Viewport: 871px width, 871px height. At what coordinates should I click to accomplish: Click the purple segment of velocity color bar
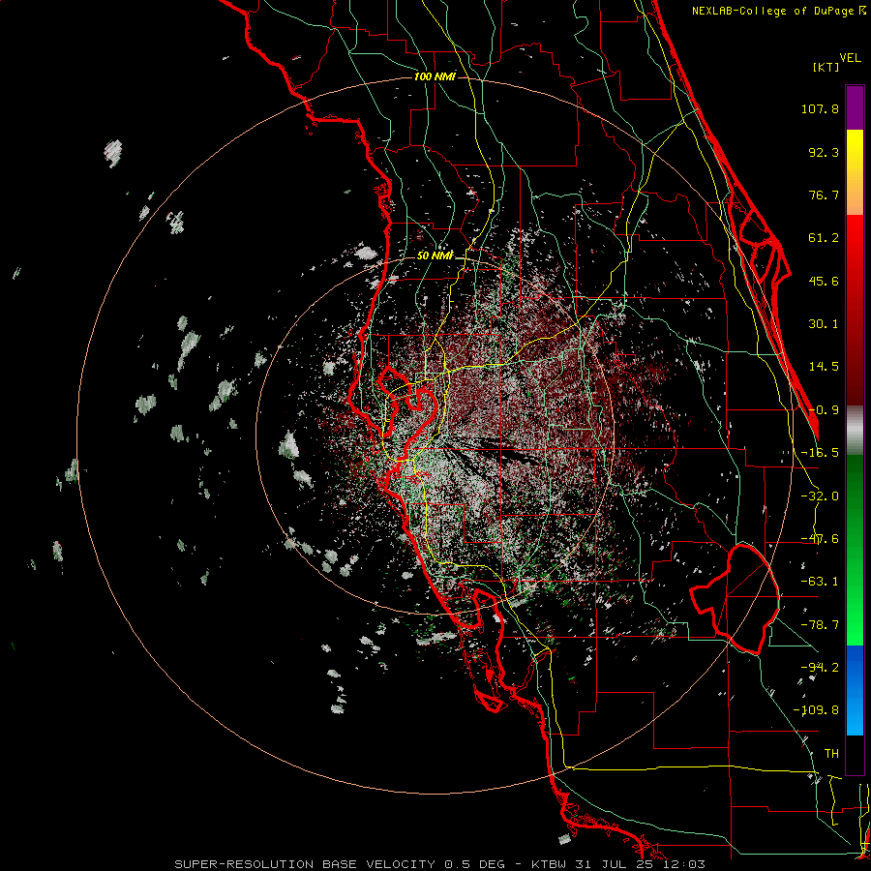pos(855,107)
